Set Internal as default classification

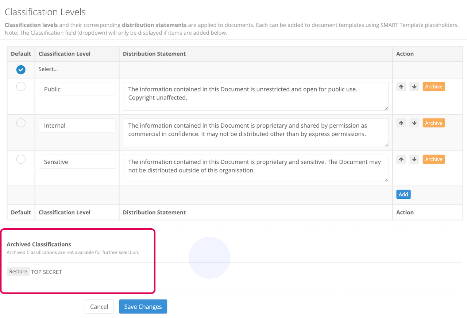tap(21, 123)
